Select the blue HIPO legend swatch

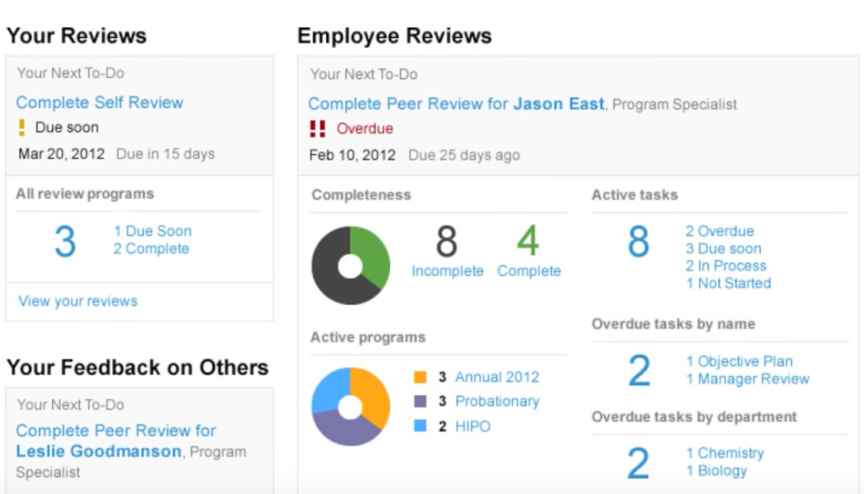[x=420, y=426]
